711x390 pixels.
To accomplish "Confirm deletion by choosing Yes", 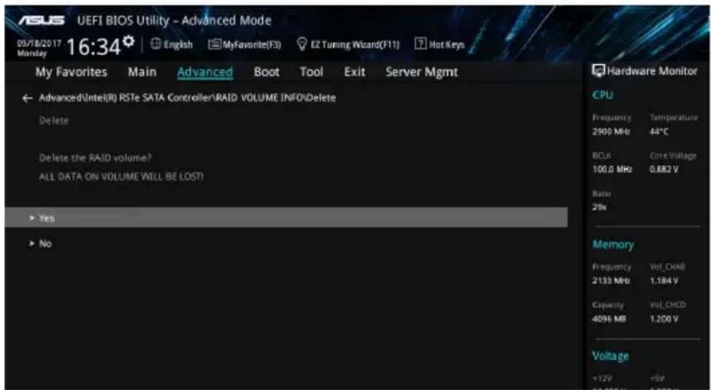I will 286,218.
